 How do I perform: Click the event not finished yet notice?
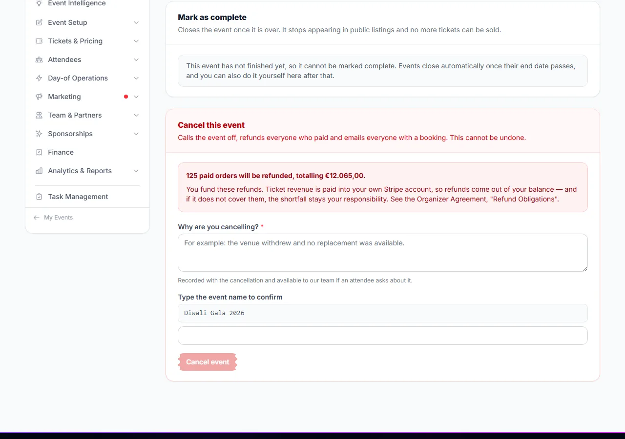383,71
